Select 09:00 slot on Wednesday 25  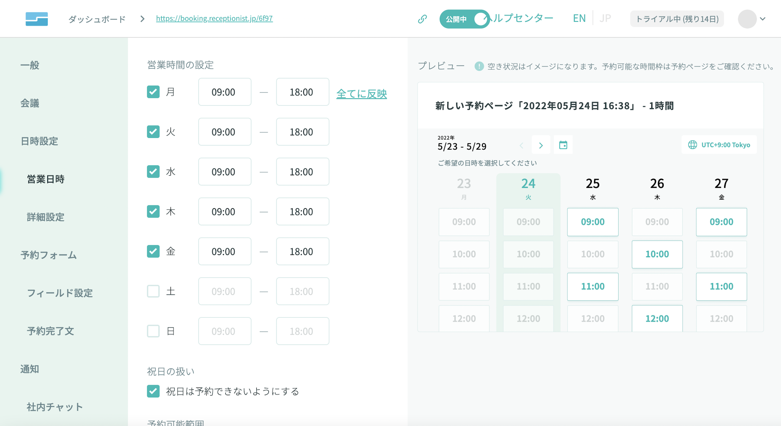(592, 222)
